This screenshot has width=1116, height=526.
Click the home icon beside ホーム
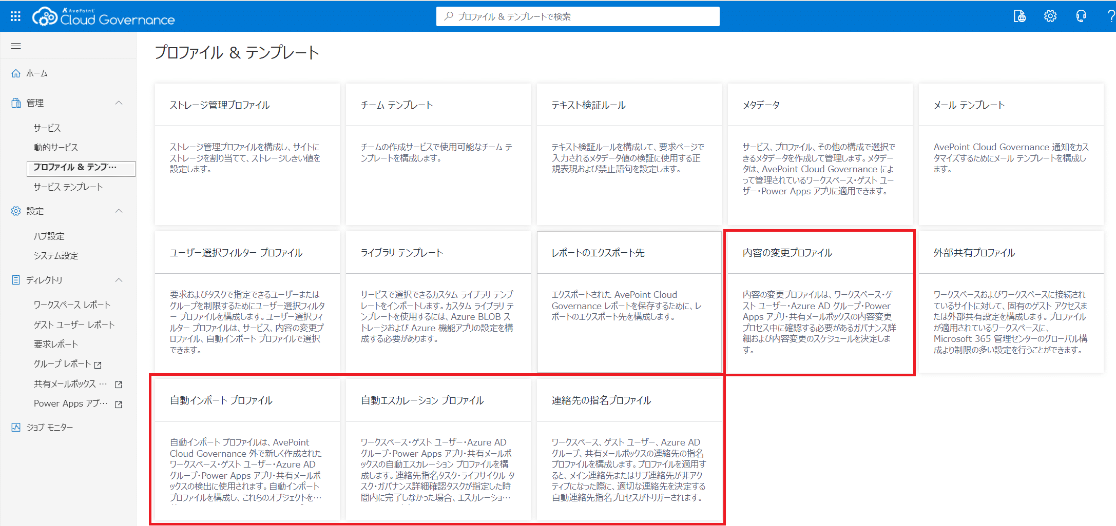point(16,73)
